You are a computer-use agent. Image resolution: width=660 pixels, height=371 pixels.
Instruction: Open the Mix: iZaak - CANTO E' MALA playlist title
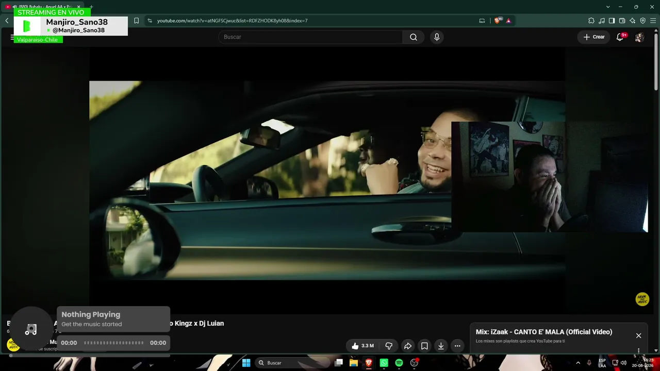point(544,332)
